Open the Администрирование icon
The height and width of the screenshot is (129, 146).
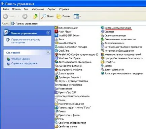click(56, 66)
